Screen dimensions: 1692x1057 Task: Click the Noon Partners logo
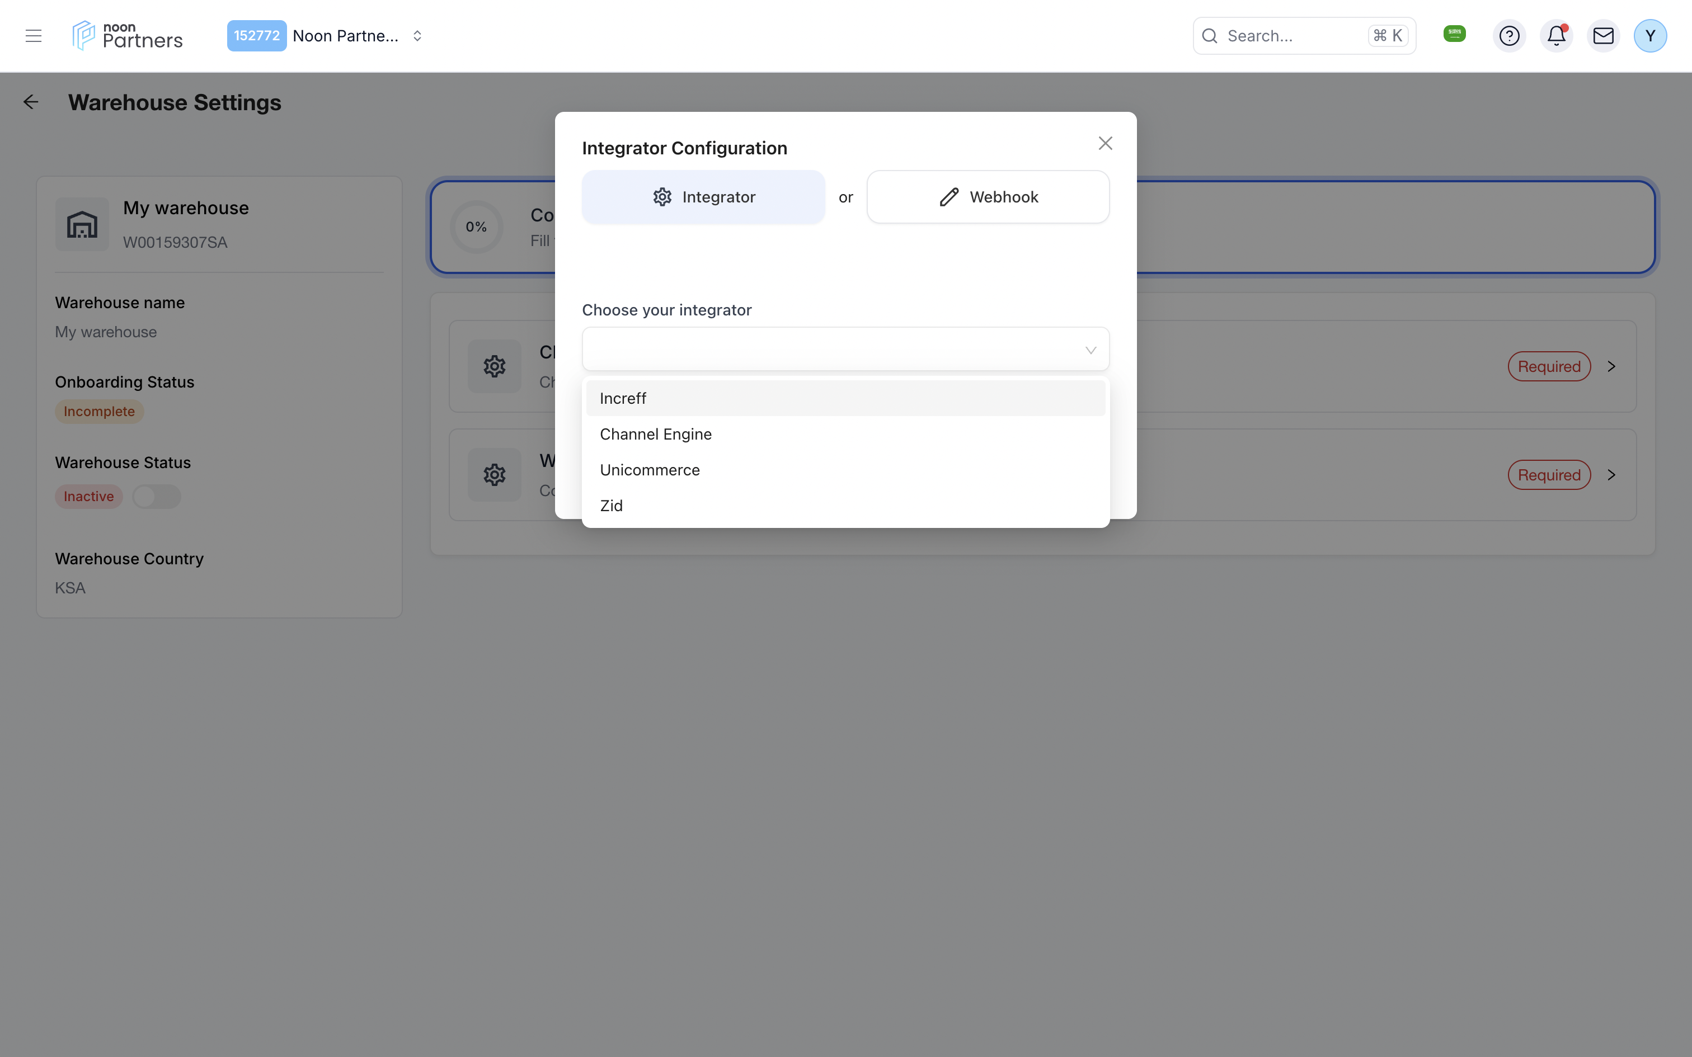(x=127, y=36)
